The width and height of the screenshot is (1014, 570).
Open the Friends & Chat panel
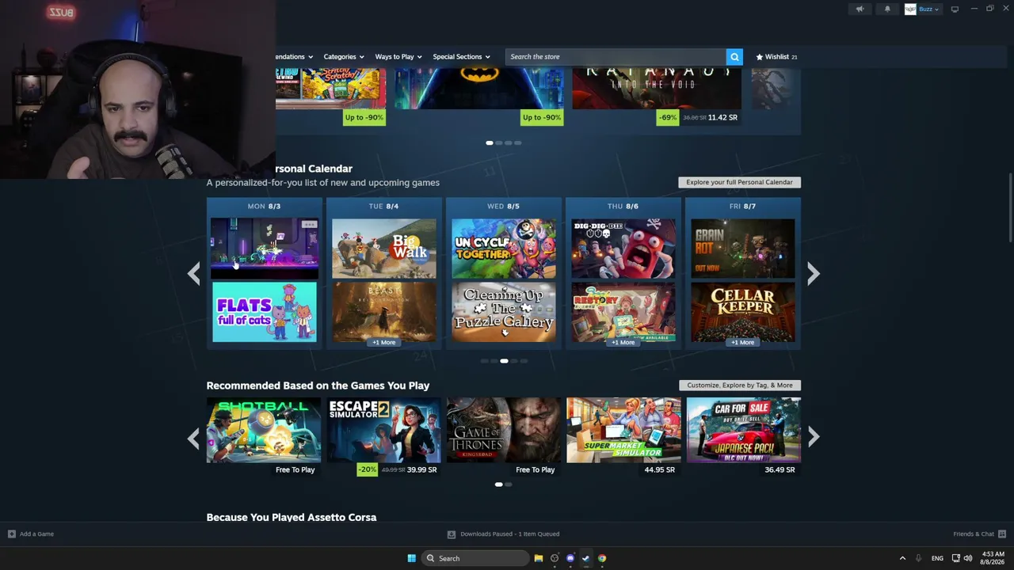(x=974, y=534)
